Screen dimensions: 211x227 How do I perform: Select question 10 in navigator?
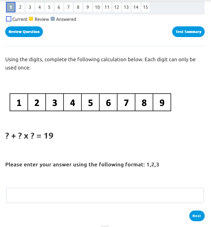[97, 7]
